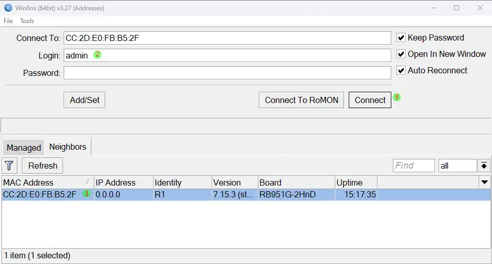
Task: Click the filter funnel icon
Action: [10, 166]
